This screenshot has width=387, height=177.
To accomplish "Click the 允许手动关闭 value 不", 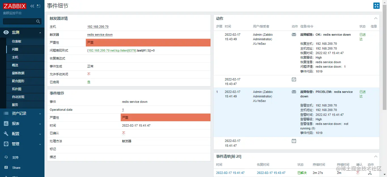I will coord(89,74).
